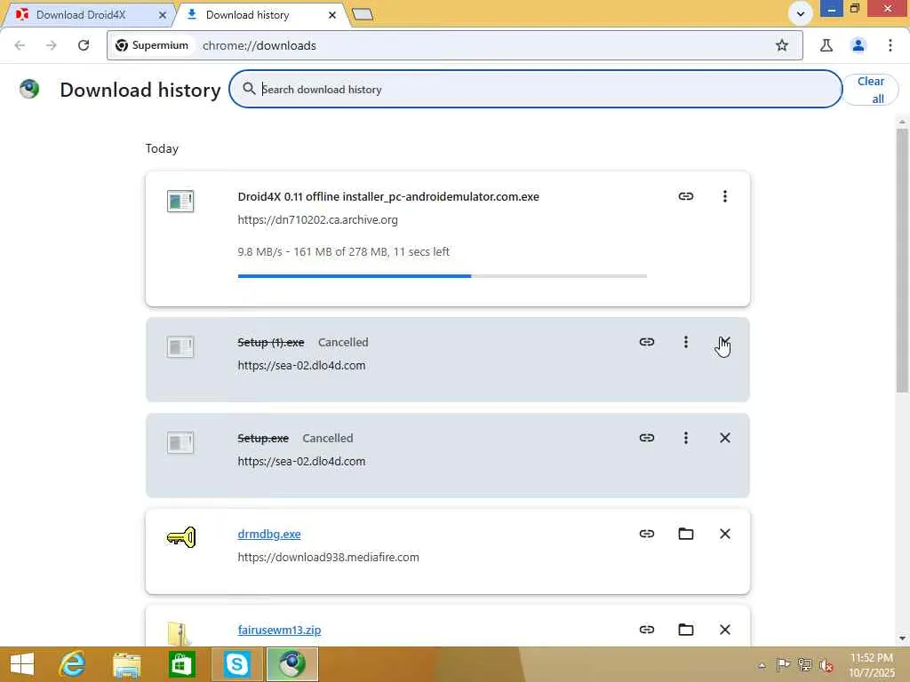Open the browser main menu
This screenshot has width=910, height=682.
[x=890, y=45]
